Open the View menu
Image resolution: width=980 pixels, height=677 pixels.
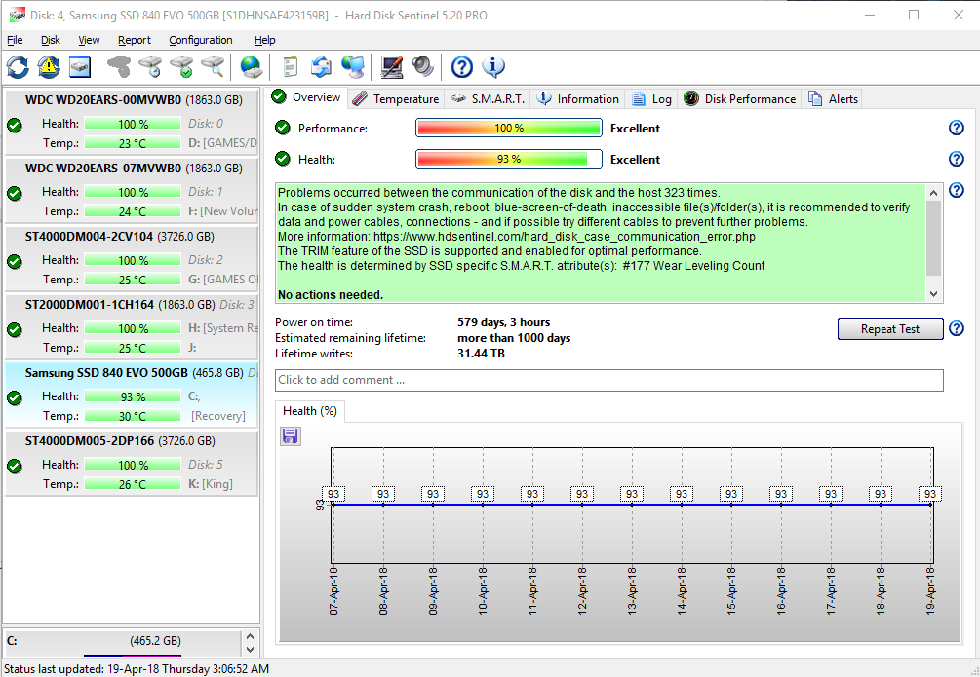[89, 40]
